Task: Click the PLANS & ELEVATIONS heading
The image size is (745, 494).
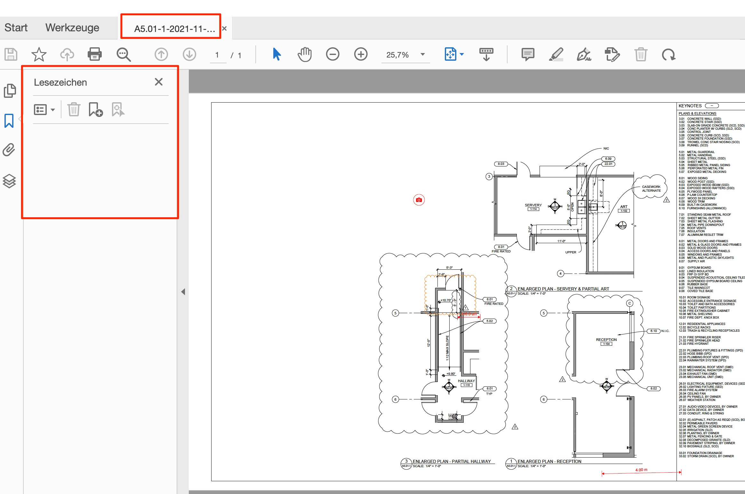Action: [x=697, y=113]
